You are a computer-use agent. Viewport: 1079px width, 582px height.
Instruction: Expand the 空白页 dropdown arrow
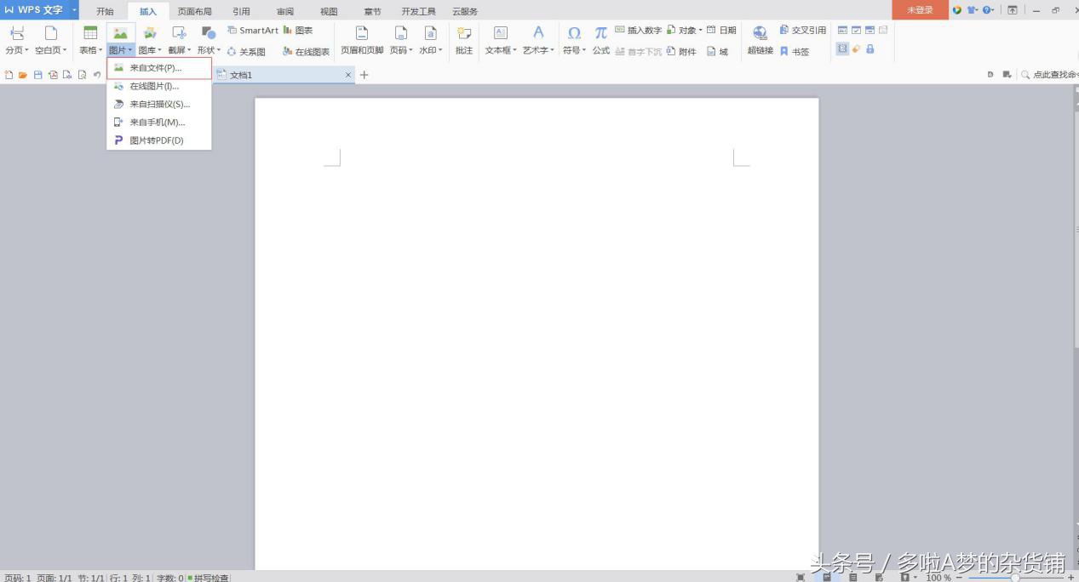(65, 51)
